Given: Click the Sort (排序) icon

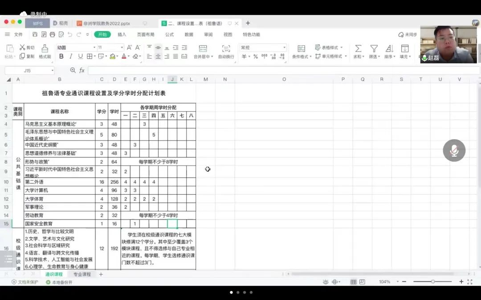Looking at the screenshot, I should tap(389, 48).
